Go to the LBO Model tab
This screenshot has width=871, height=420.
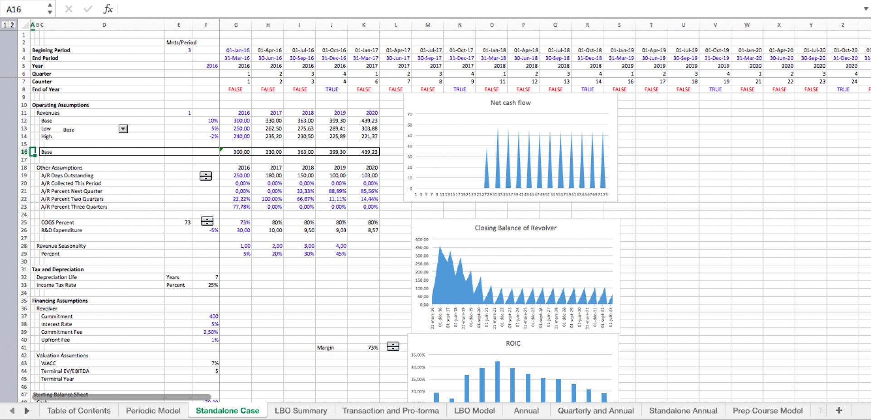(475, 410)
